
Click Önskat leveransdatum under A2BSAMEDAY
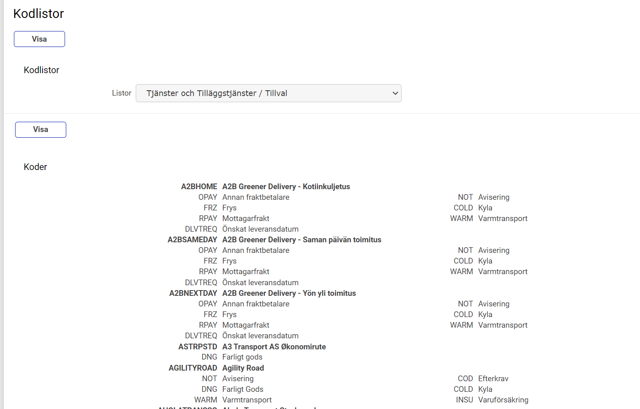tap(260, 282)
